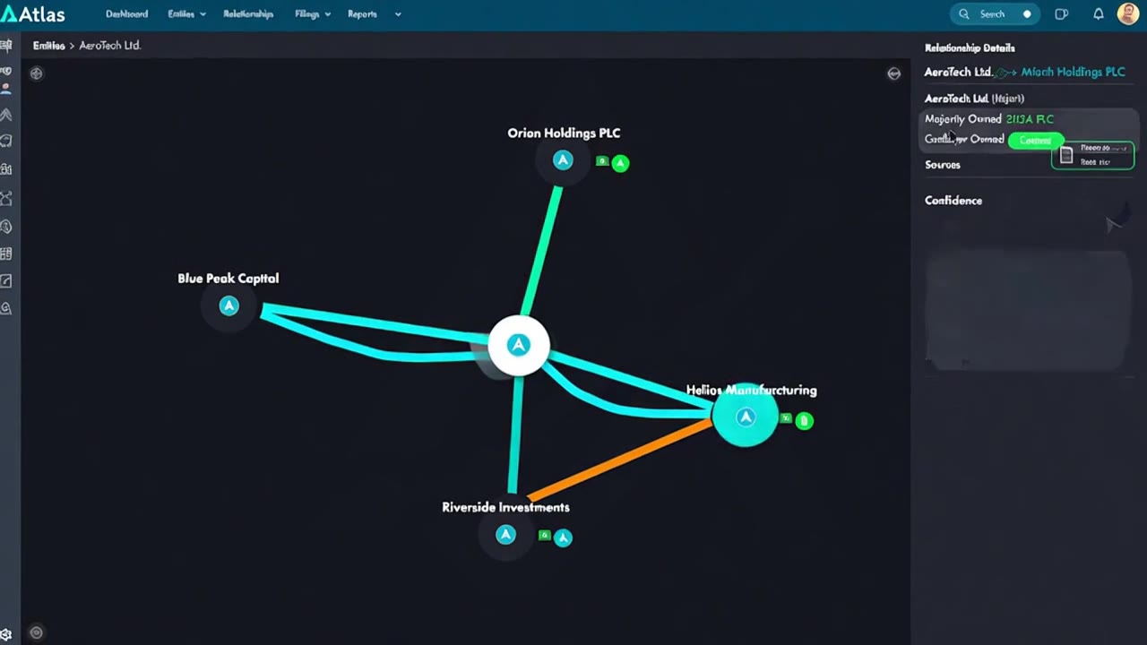Click the round green badge beside Orion Holdings
The height and width of the screenshot is (645, 1147).
pyautogui.click(x=620, y=163)
